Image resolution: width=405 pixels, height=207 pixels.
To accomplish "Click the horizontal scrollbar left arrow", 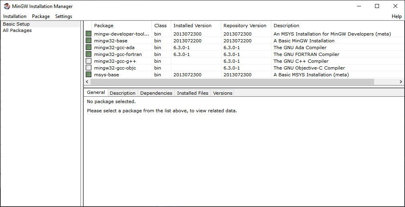I will pos(87,82).
